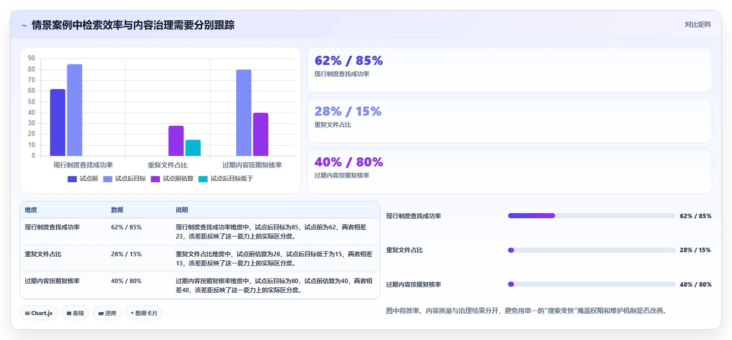Click the 维度 table column header
The width and height of the screenshot is (732, 340).
[31, 210]
